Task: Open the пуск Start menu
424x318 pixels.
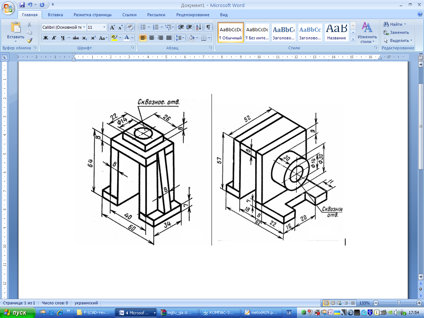Action: [17, 312]
